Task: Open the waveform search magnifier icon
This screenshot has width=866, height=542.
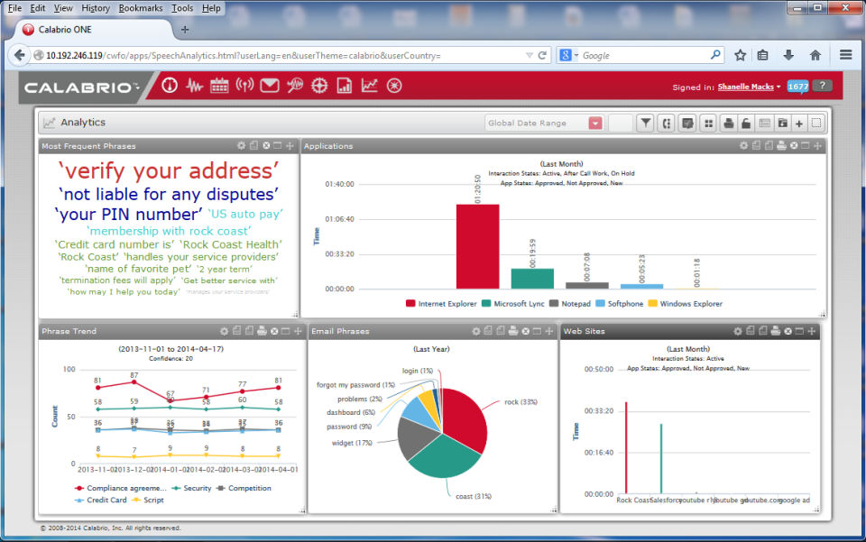Action: pos(294,86)
